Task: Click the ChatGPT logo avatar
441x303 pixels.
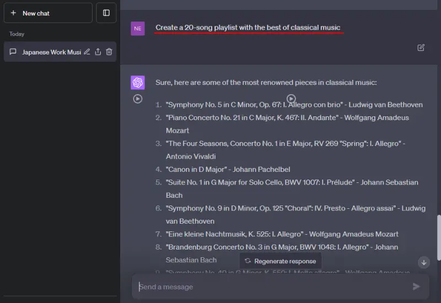Action: click(x=138, y=83)
